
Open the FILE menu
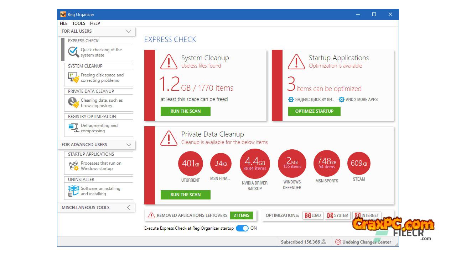(x=63, y=23)
